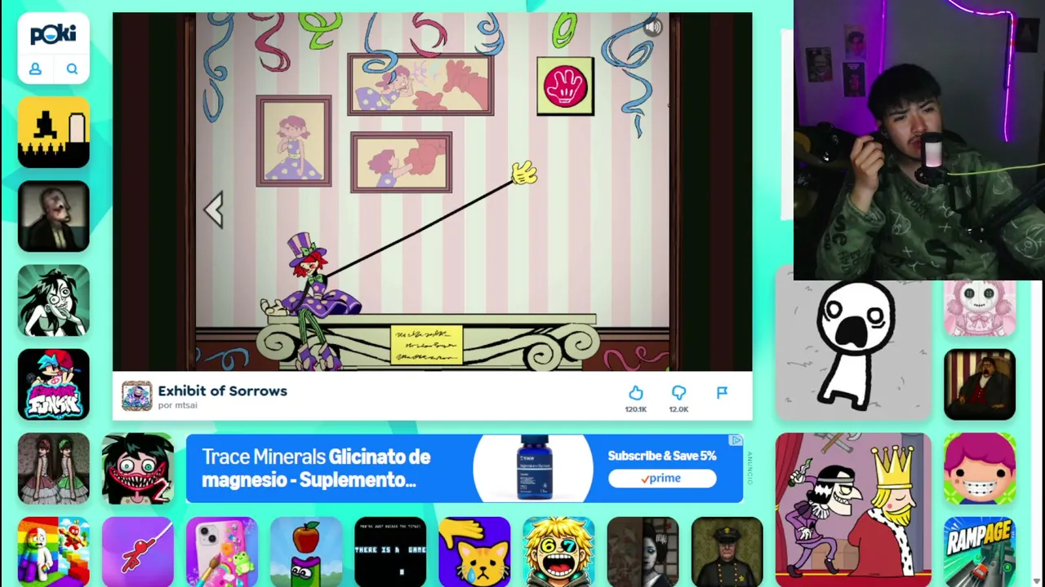Open developer link 'por mtsai'
The width and height of the screenshot is (1045, 587).
[x=178, y=405]
